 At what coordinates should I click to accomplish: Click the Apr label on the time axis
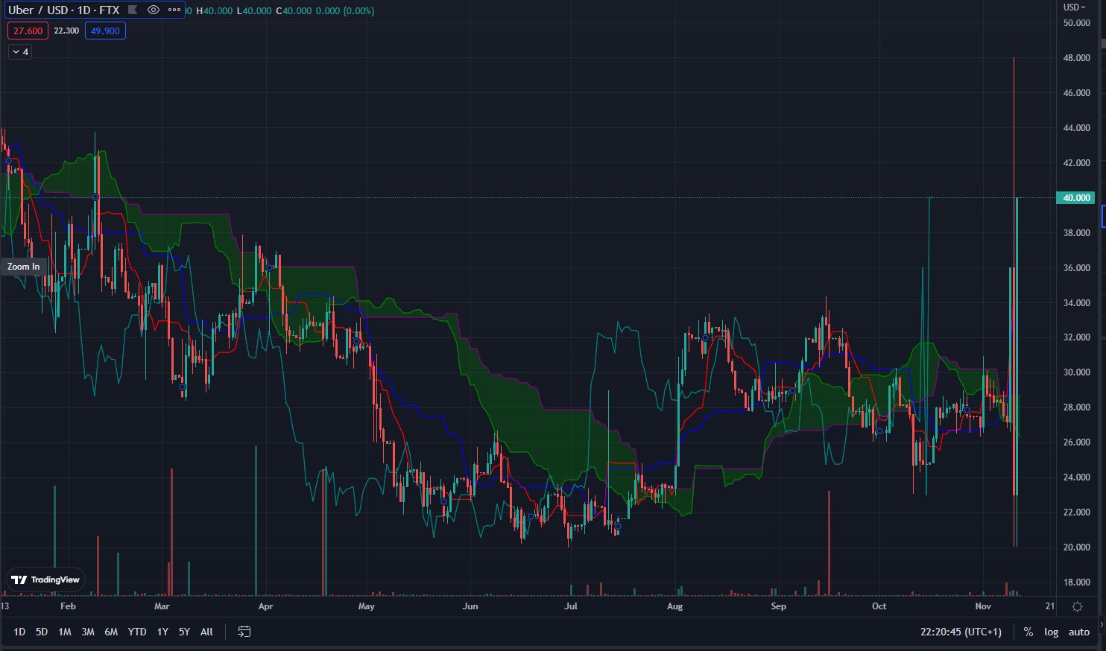265,606
